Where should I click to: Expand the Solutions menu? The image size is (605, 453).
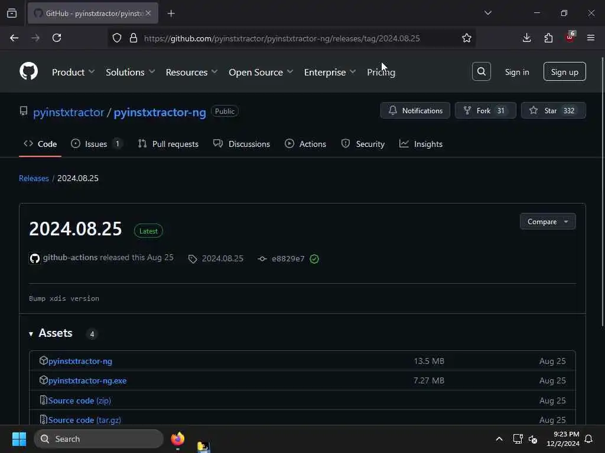[131, 72]
